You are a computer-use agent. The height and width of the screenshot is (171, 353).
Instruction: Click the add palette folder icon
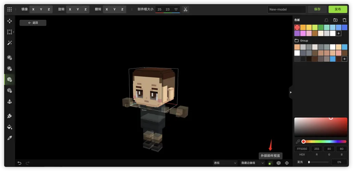coord(335,20)
